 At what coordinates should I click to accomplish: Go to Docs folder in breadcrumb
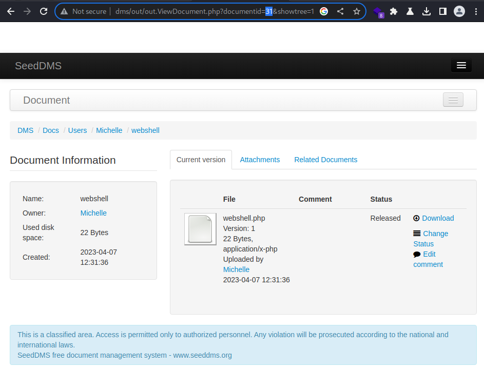(x=51, y=130)
